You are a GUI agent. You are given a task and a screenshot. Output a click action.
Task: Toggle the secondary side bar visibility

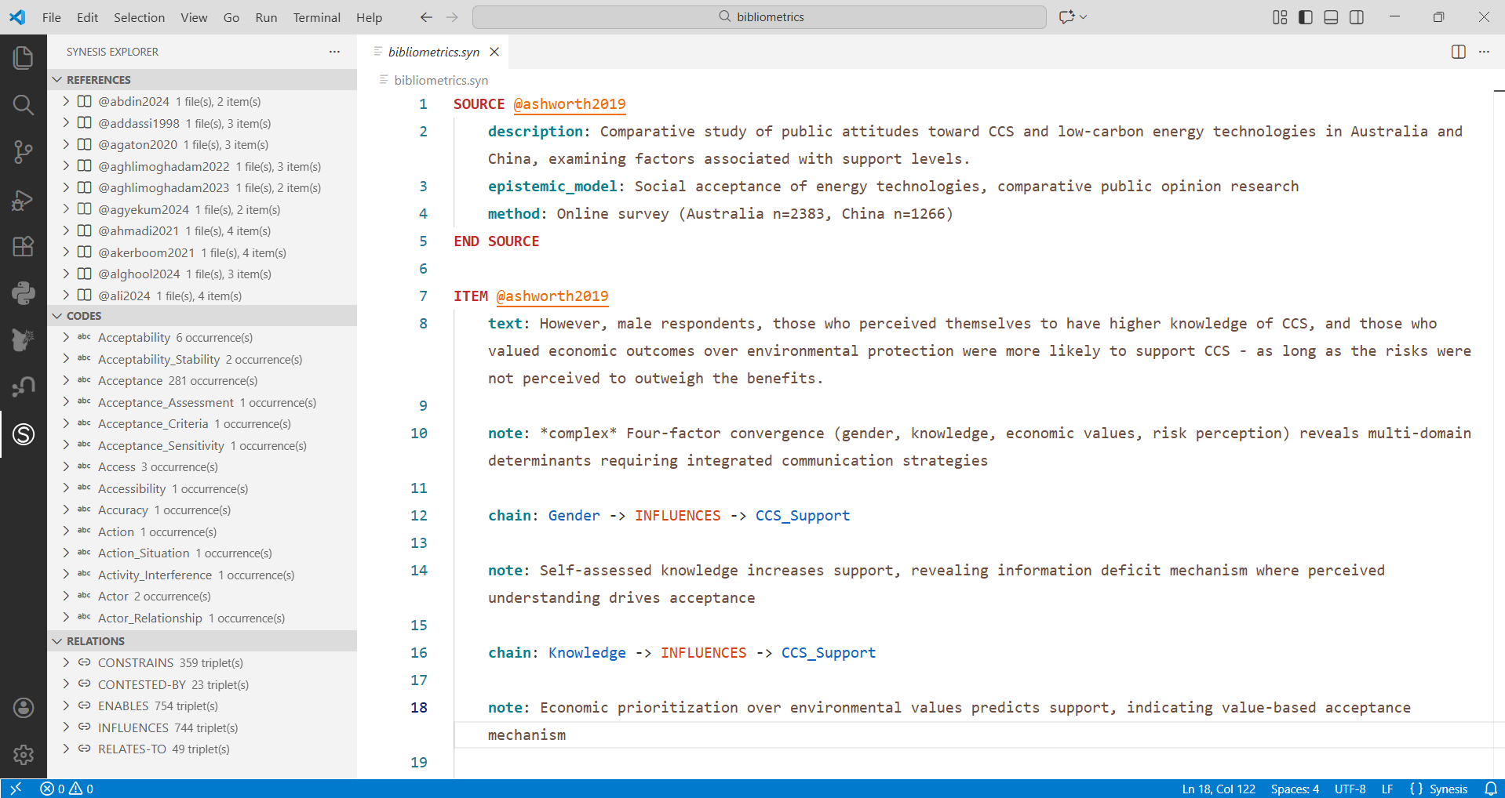pyautogui.click(x=1357, y=17)
